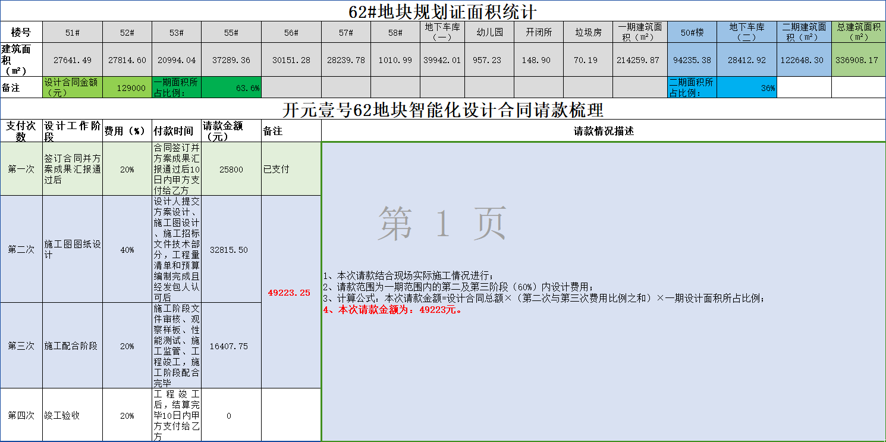Click the 幼儿园 column header cell
Screen dimensions: 886x442
pos(489,33)
